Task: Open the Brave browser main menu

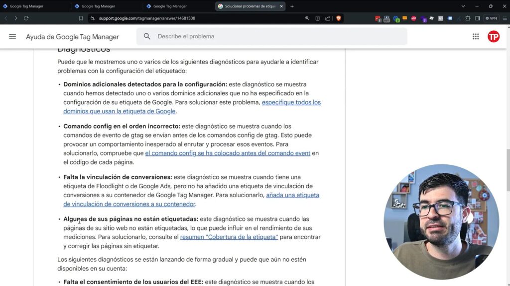Action: (505, 18)
